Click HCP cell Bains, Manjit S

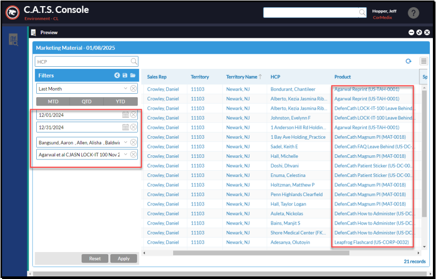tap(285, 223)
